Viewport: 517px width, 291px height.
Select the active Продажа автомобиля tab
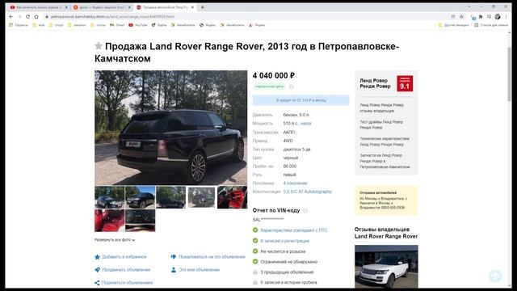(164, 7)
